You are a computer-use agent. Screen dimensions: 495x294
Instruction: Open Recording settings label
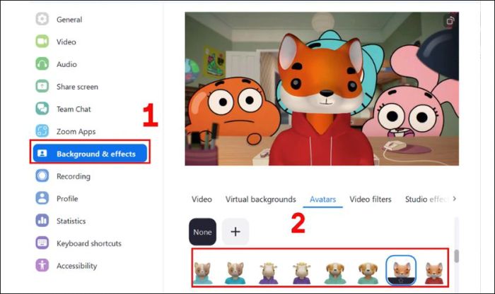(x=74, y=176)
